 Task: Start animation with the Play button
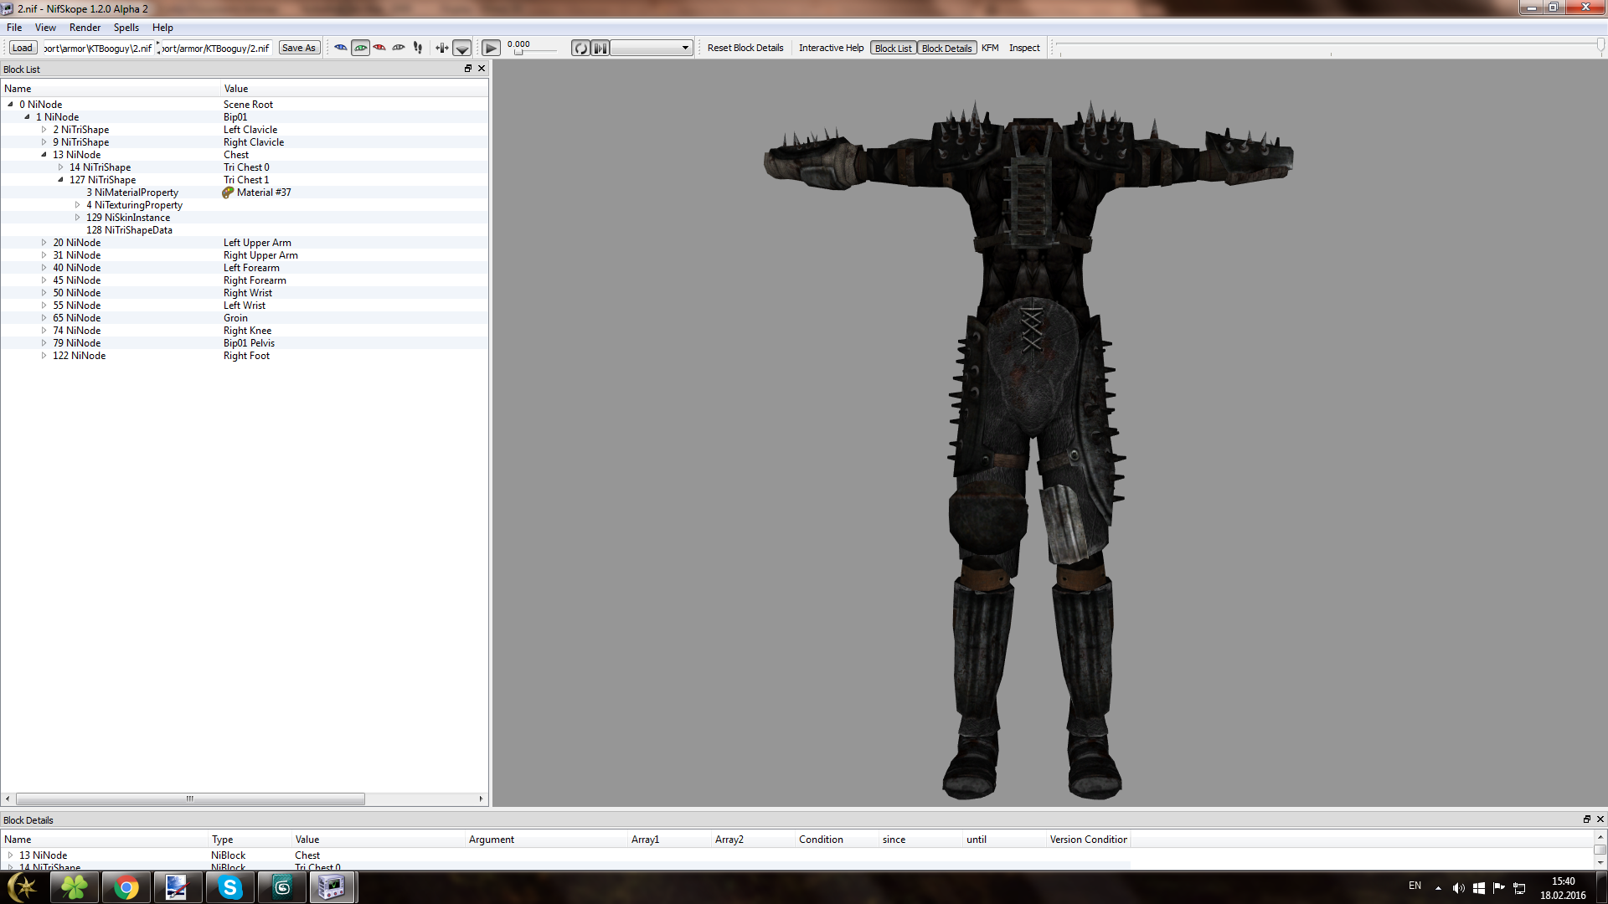(492, 48)
